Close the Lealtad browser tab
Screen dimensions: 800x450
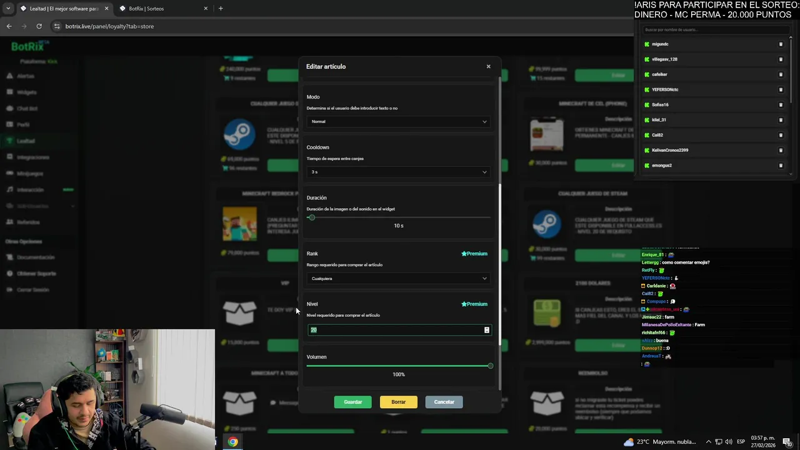pos(106,9)
